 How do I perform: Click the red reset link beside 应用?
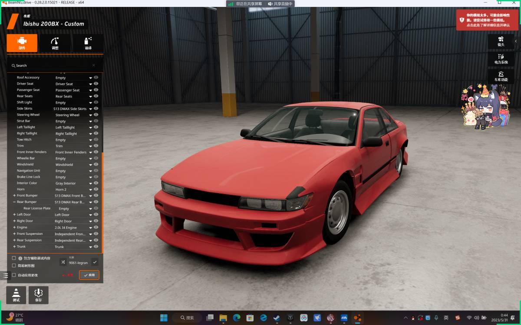pyautogui.click(x=68, y=275)
